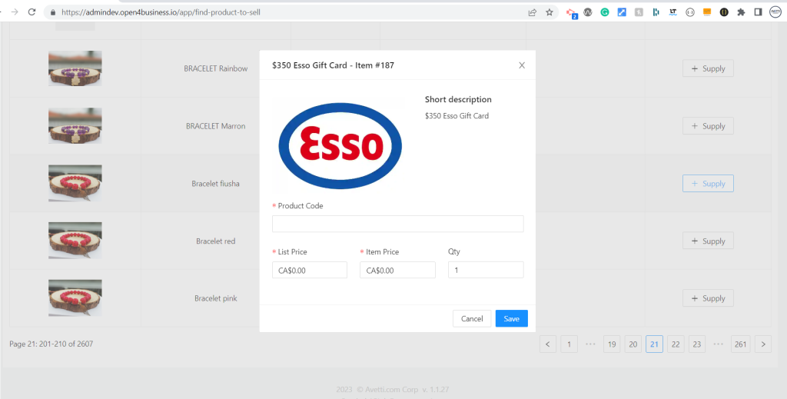Open the blue diagonal arrow extension

pyautogui.click(x=622, y=12)
